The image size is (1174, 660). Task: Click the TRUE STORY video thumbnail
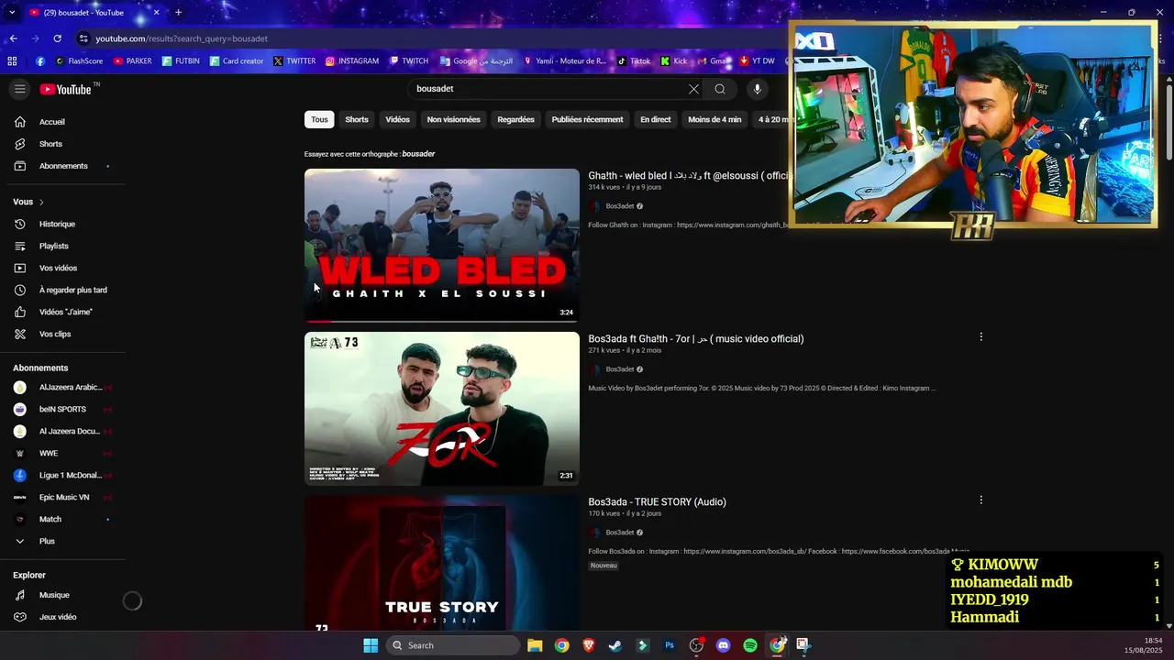pyautogui.click(x=442, y=563)
